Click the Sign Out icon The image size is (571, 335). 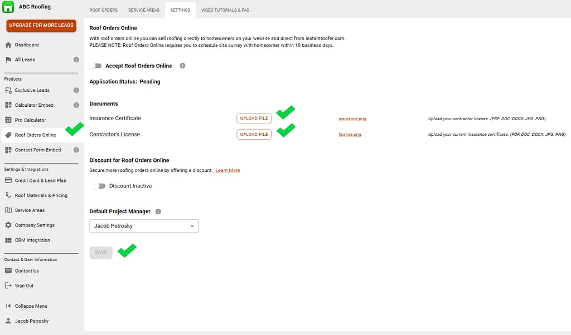[8, 286]
